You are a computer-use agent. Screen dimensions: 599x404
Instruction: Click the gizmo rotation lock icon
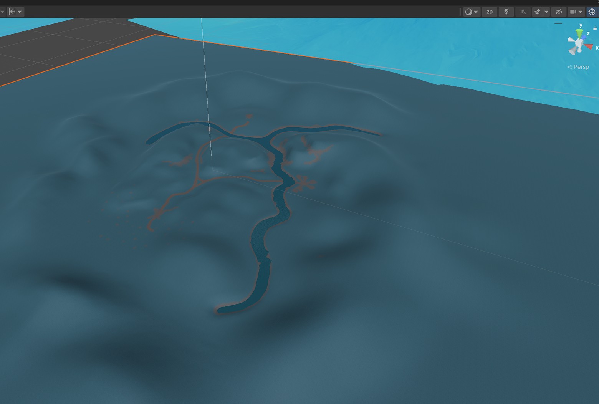coord(595,28)
